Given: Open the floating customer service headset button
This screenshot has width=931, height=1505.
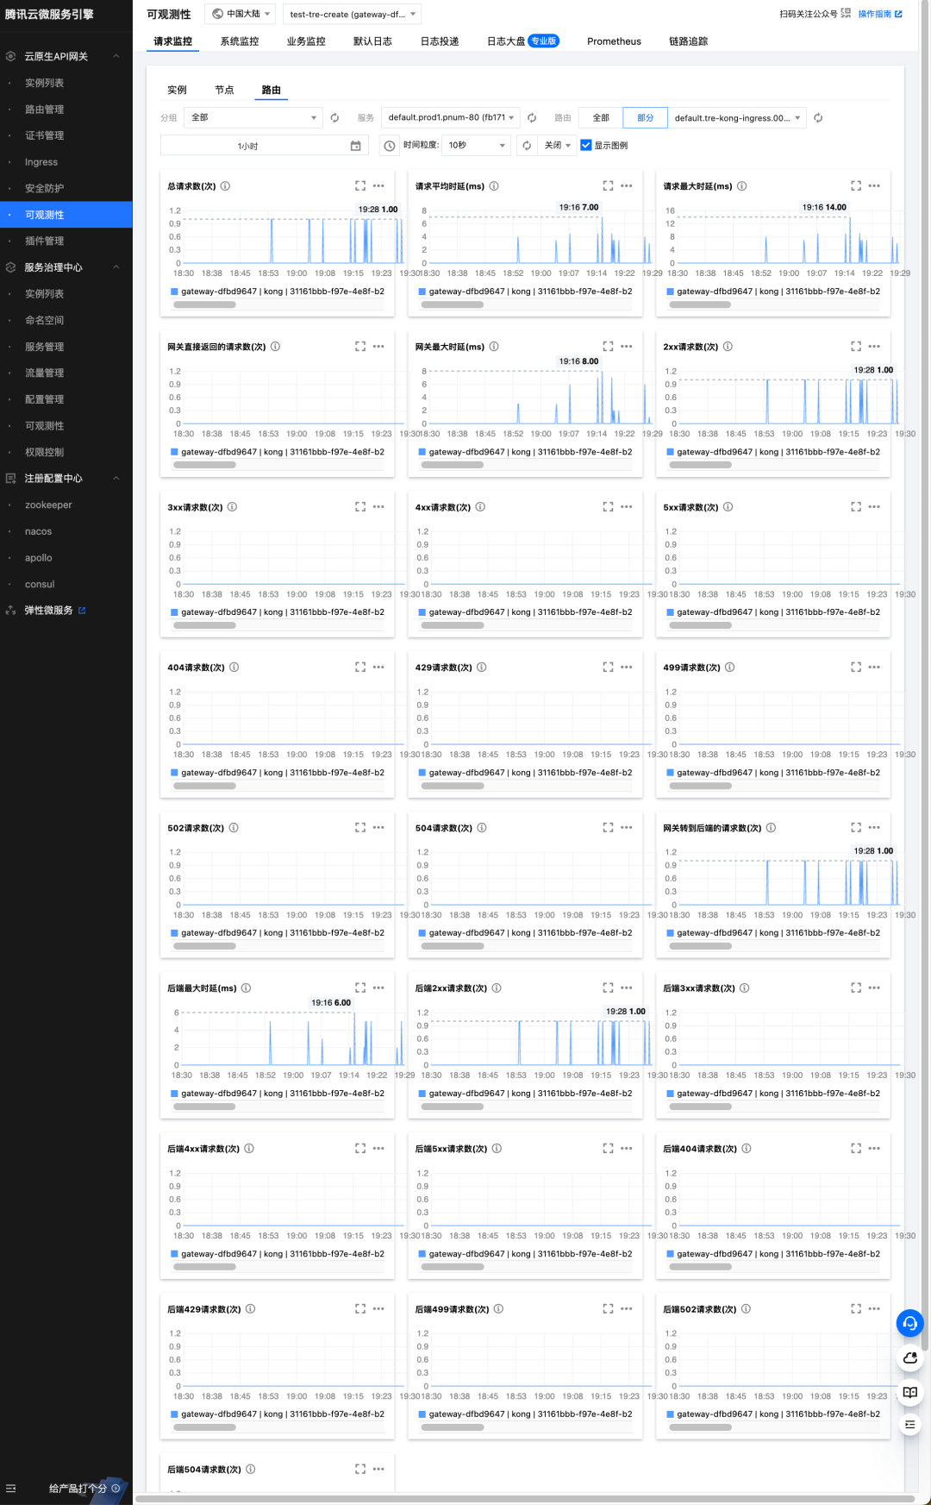Looking at the screenshot, I should point(909,1323).
